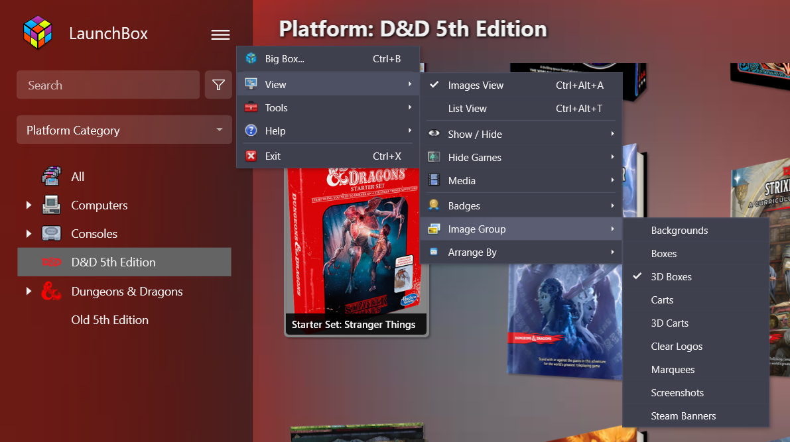Select Old 5th Edition platform
The width and height of the screenshot is (790, 442).
point(110,319)
